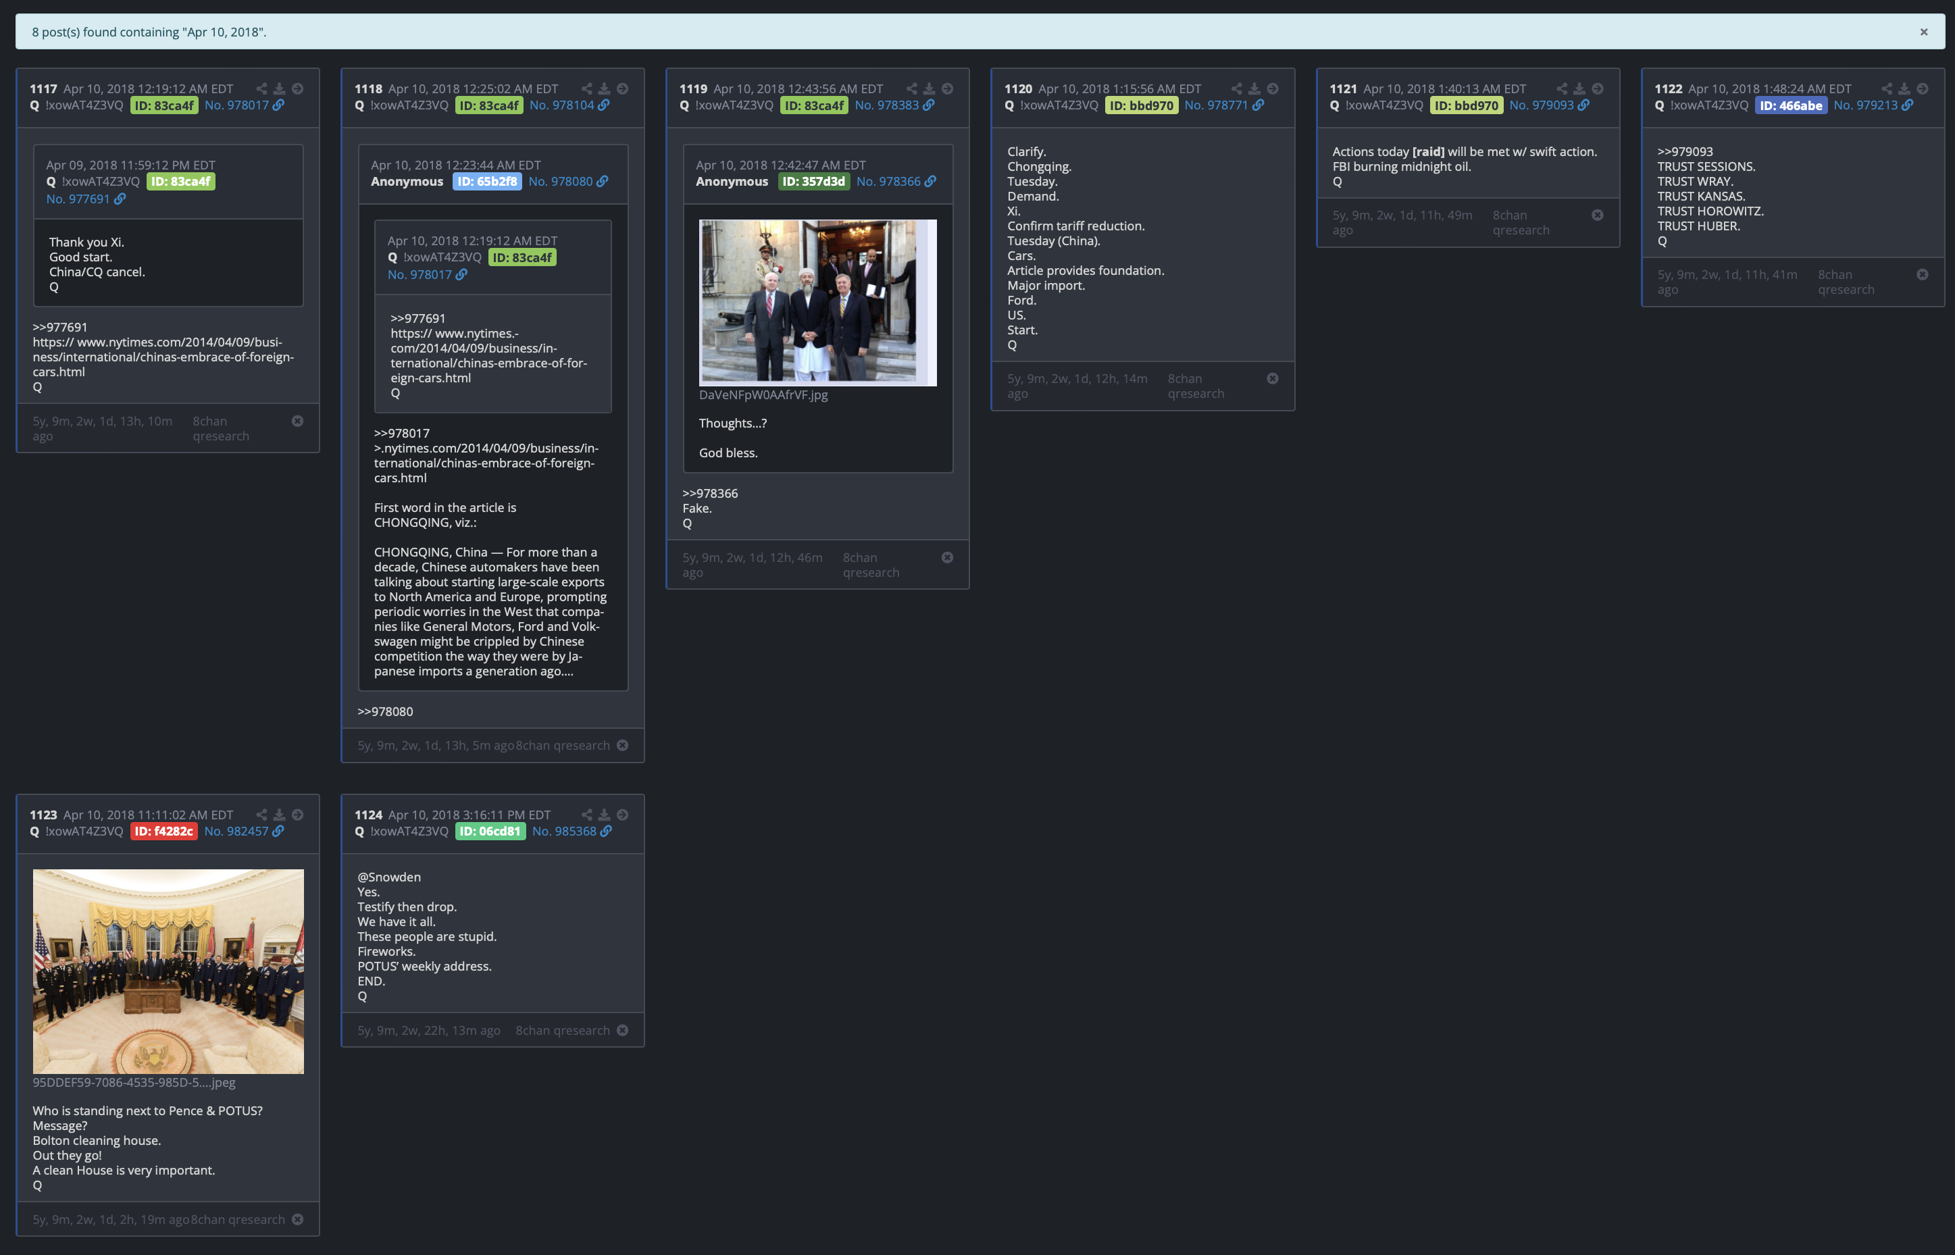Open post 1117 via arrow icon
Image resolution: width=1955 pixels, height=1255 pixels.
(297, 89)
